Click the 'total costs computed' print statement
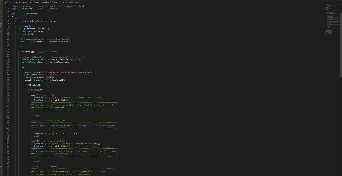This screenshot has height=176, width=342. pyautogui.click(x=57, y=133)
